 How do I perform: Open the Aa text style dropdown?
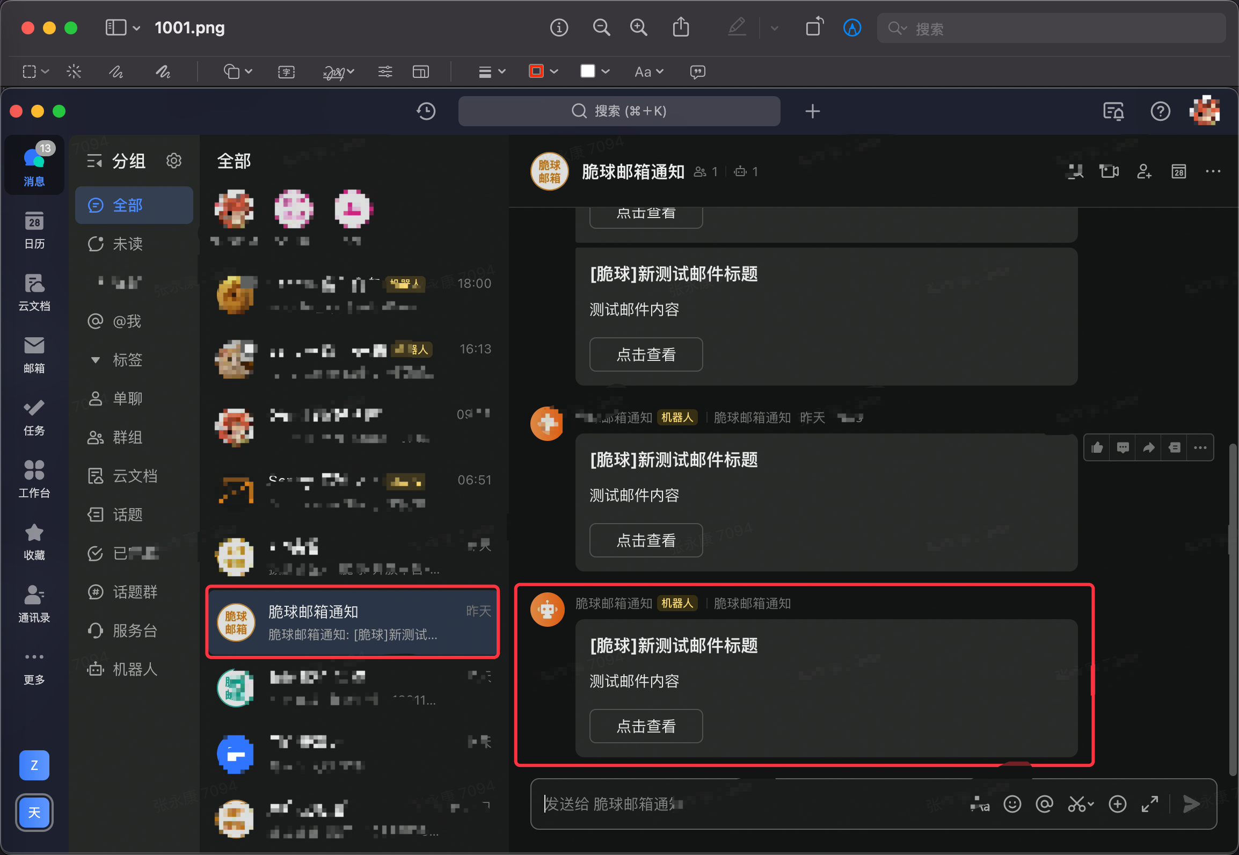(x=649, y=71)
